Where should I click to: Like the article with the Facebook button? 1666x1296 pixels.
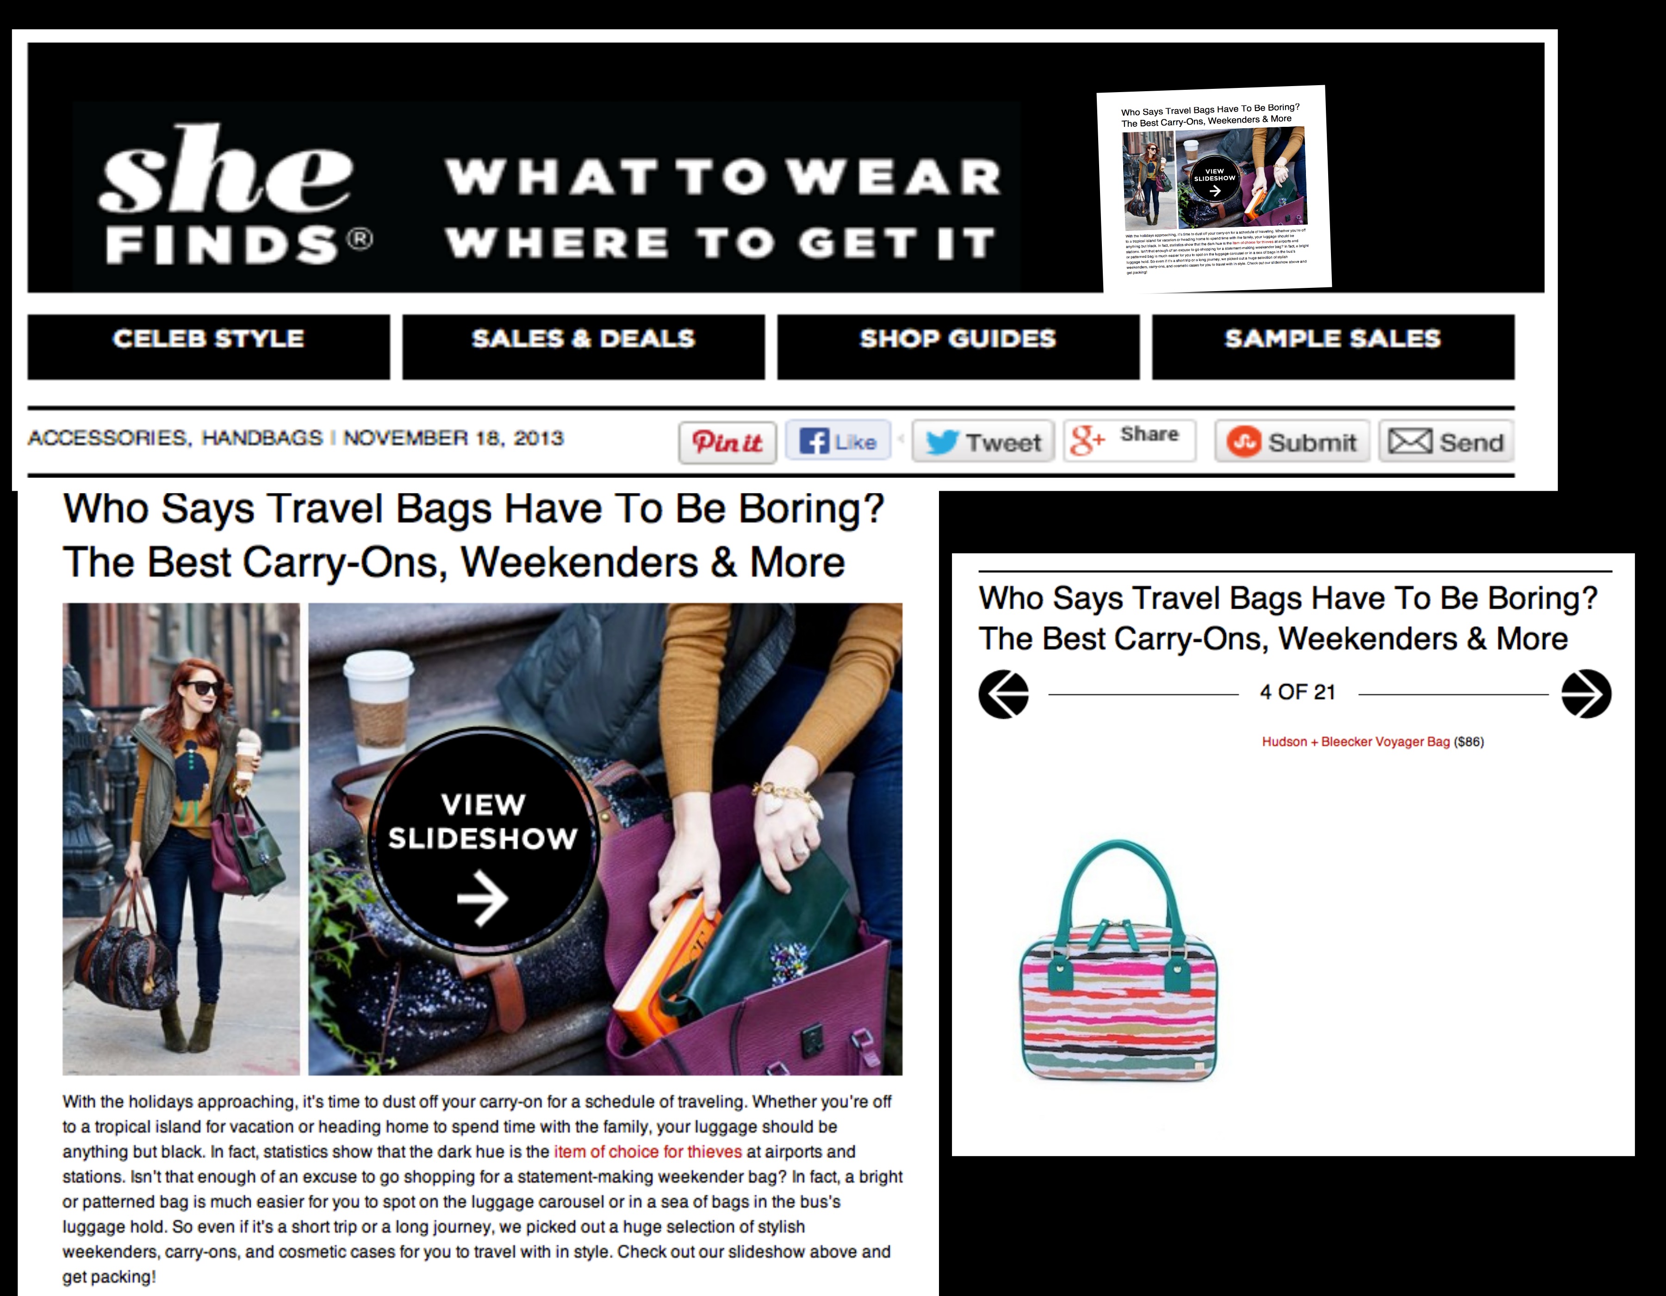click(839, 440)
